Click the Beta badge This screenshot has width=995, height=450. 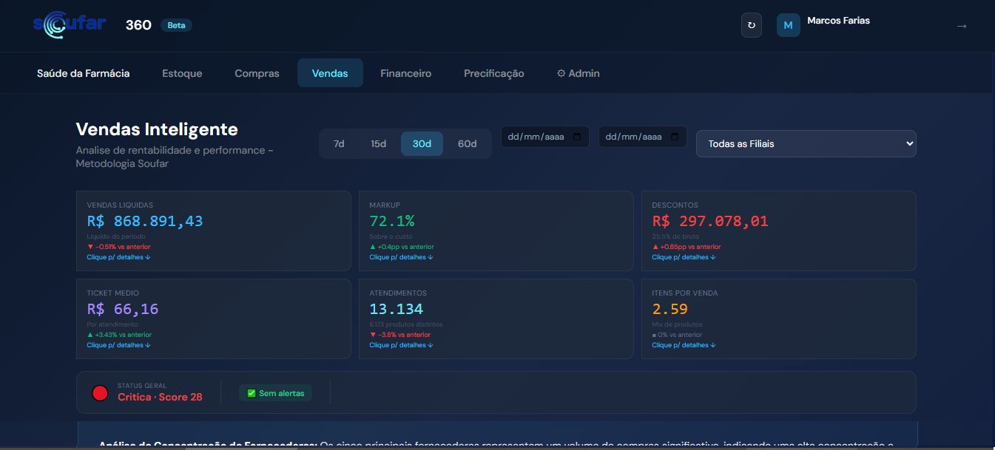coord(177,25)
